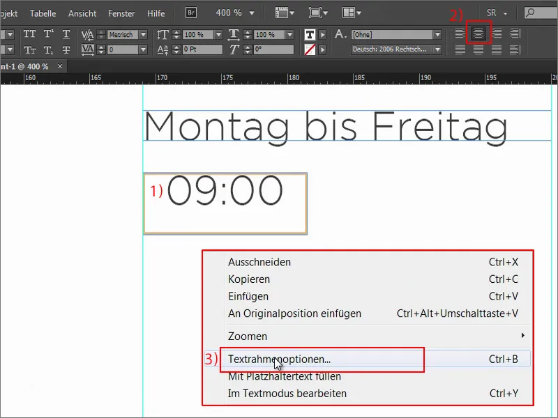Open stroke swatch flyout arrow
Image resolution: width=558 pixels, height=418 pixels.
(322, 49)
